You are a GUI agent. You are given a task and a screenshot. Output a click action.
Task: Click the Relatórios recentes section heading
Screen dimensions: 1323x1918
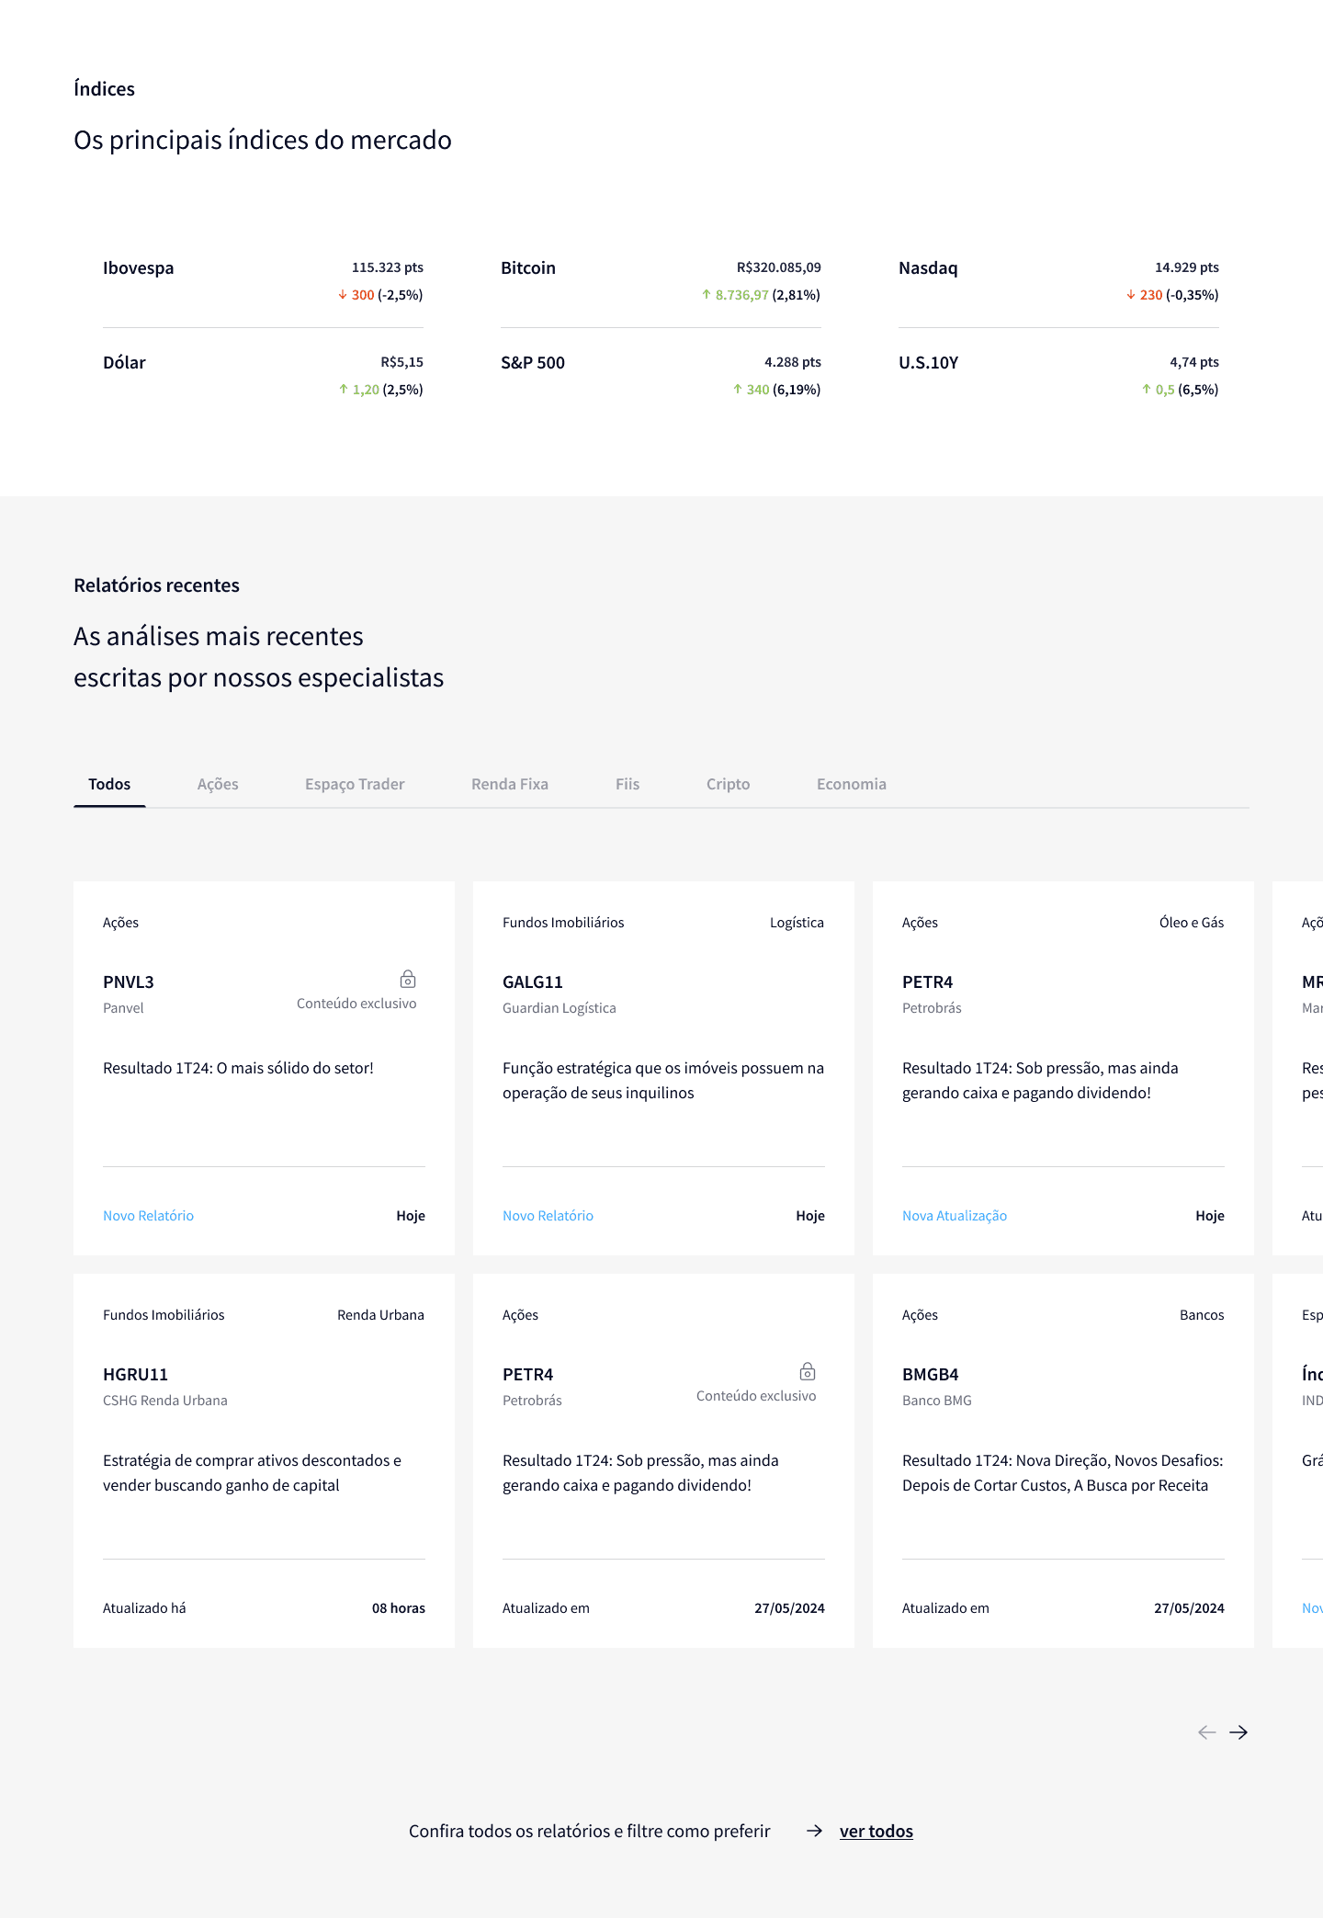click(156, 585)
